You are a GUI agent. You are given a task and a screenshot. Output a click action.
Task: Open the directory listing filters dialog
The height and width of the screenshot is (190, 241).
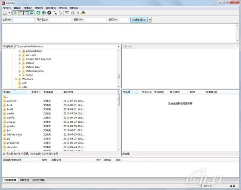(67, 13)
